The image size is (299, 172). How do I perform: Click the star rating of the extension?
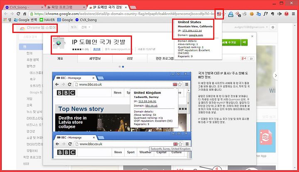click(x=78, y=49)
